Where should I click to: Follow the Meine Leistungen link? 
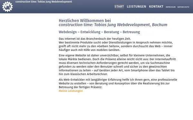coord(71,91)
